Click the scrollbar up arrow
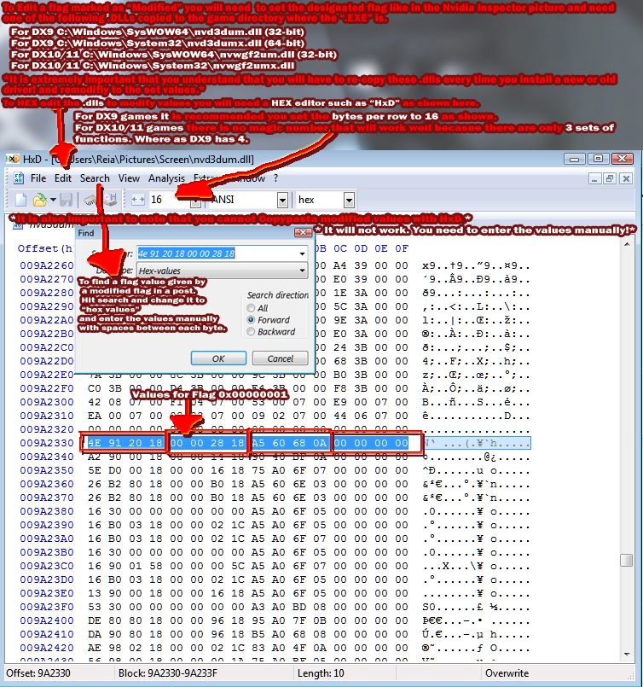The width and height of the screenshot is (643, 687). tap(627, 244)
